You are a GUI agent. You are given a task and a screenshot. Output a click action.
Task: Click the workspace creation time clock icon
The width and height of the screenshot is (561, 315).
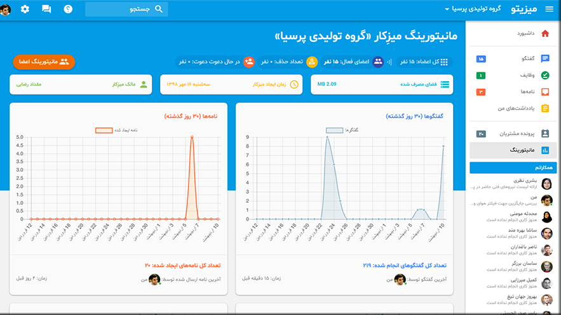point(294,84)
